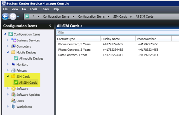Click SIM Cards in breadcrumb path

(x=120, y=17)
